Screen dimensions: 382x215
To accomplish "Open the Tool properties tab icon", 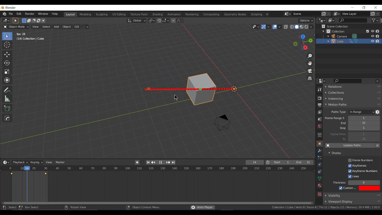I will 320,89.
